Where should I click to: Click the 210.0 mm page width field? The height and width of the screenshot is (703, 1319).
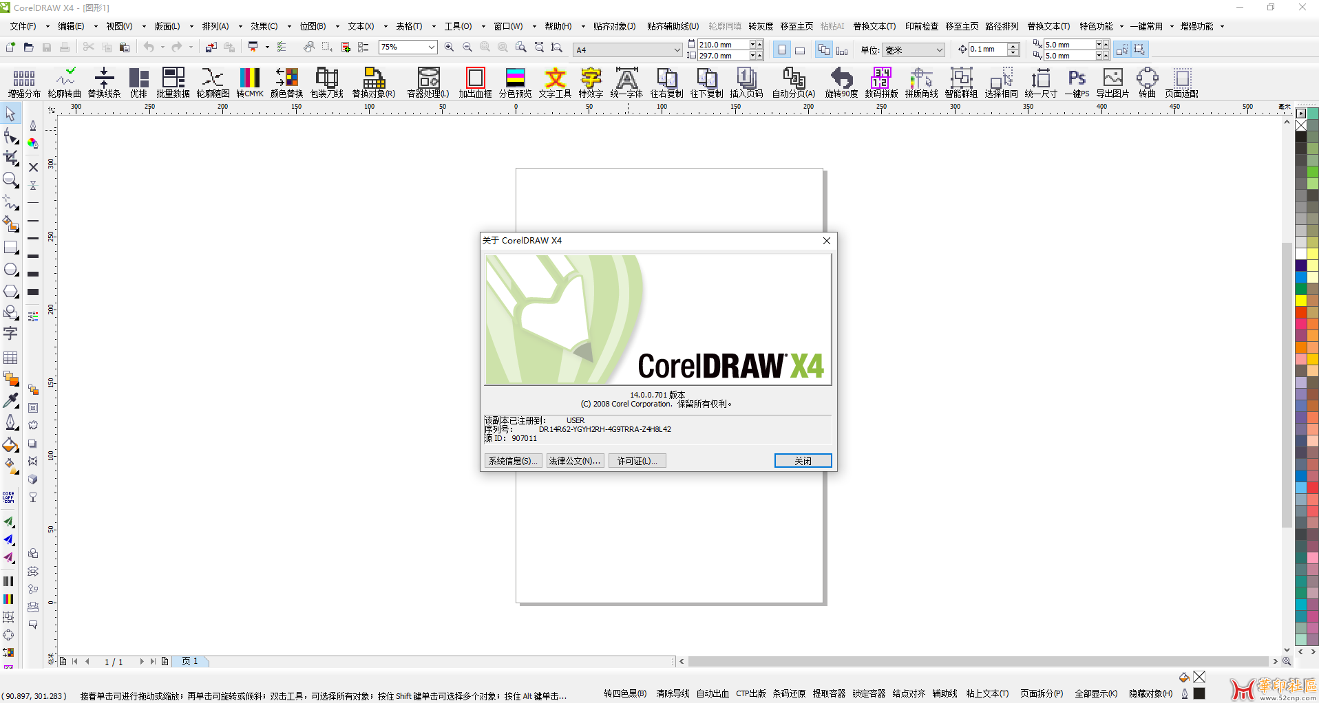[x=723, y=44]
